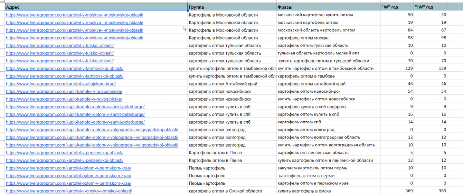The image size is (463, 194).
Task: Select the '"!W" год' header cell
Action: [430, 7]
